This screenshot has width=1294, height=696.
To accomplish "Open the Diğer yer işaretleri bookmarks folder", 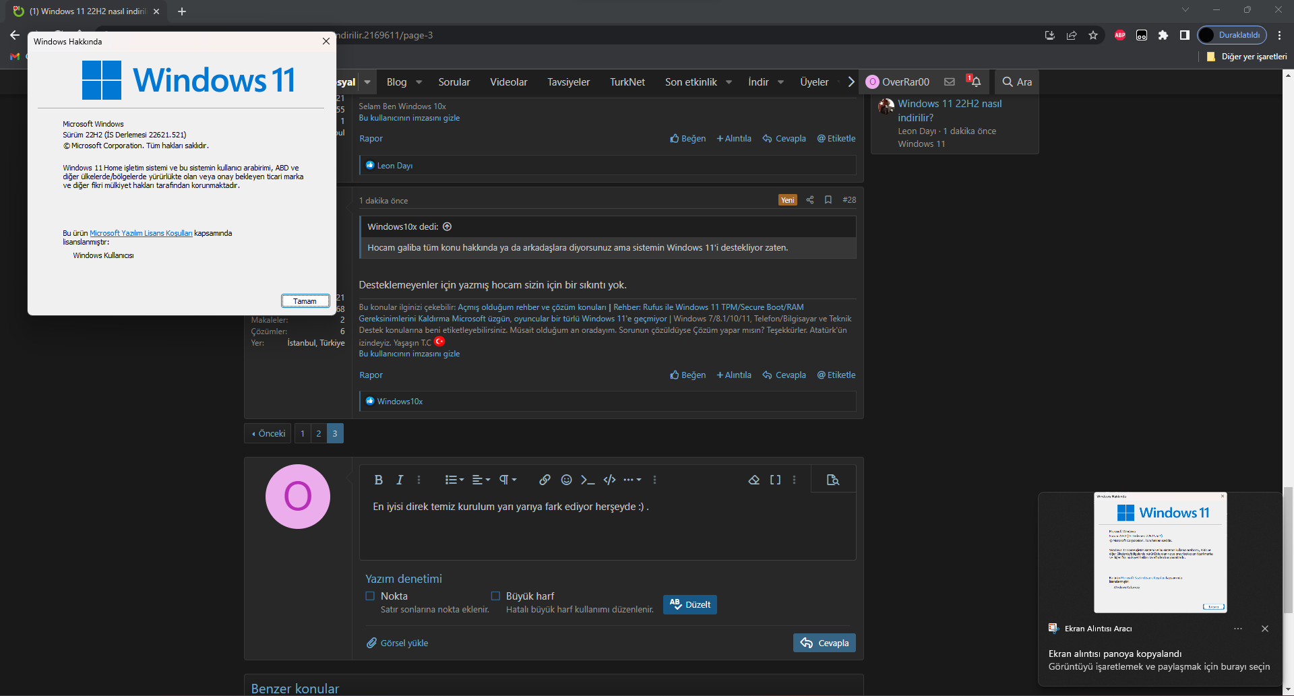I will (1247, 57).
